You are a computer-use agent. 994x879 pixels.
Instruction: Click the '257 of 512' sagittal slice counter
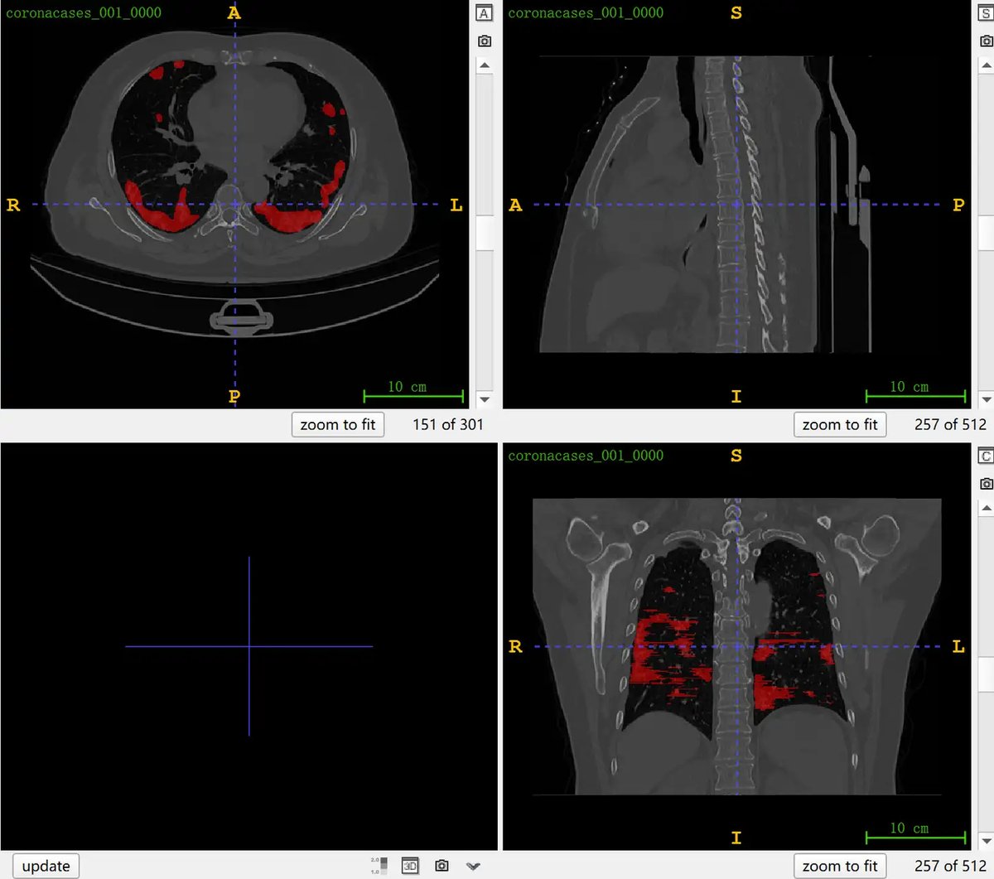pos(950,425)
